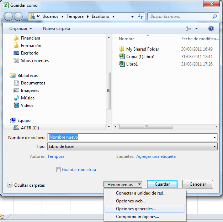Click the folder tree scroll down arrow

(109, 127)
